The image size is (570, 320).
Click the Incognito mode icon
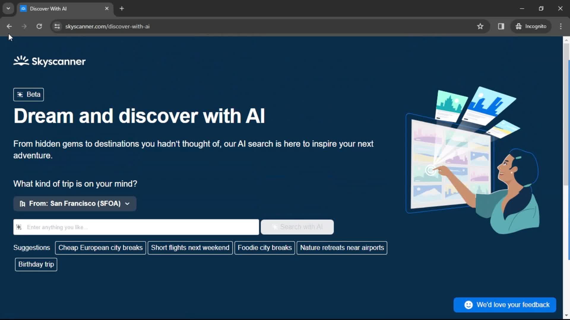coord(519,26)
